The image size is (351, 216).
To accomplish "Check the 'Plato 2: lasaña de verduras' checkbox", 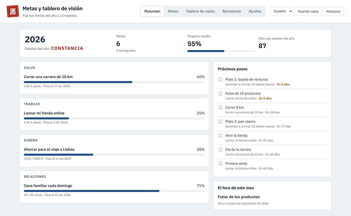I will 221,79.
